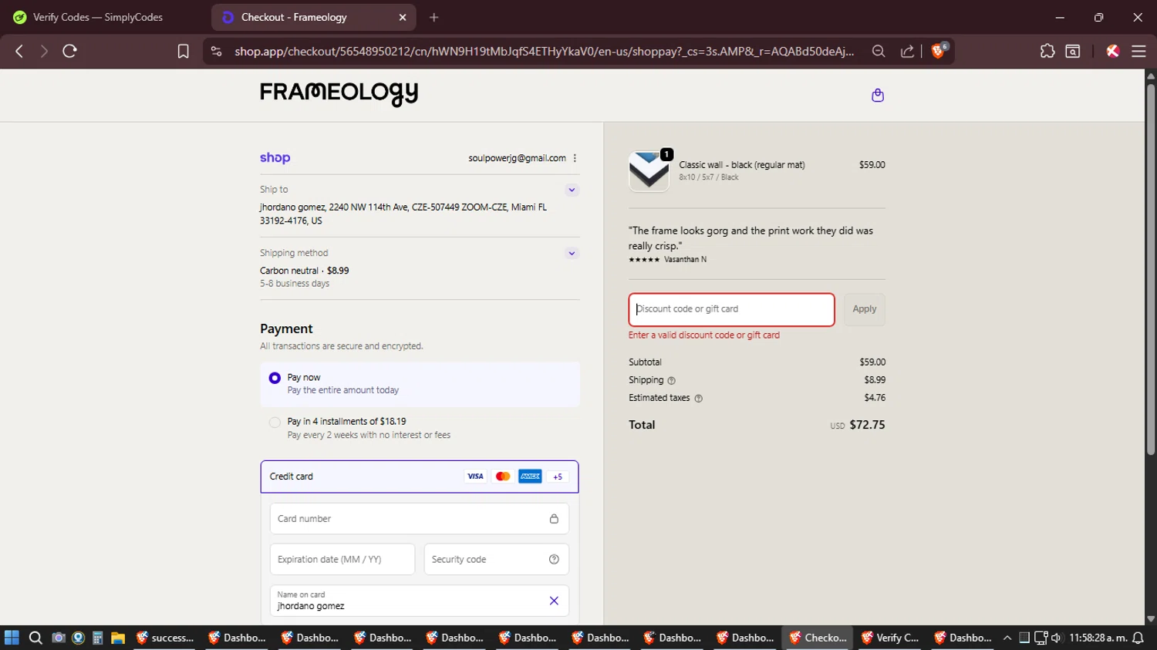Click the lock icon in Card number field
1157x650 pixels.
click(554, 519)
